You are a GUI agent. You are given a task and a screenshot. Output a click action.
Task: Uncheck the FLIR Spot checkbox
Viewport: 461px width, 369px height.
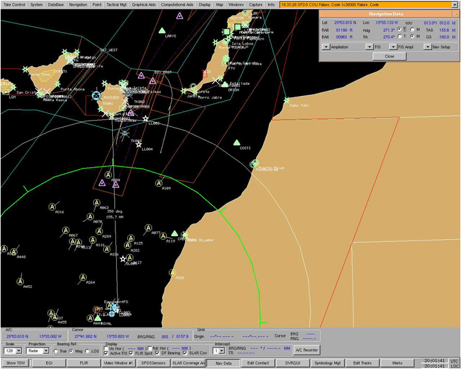tap(131, 353)
